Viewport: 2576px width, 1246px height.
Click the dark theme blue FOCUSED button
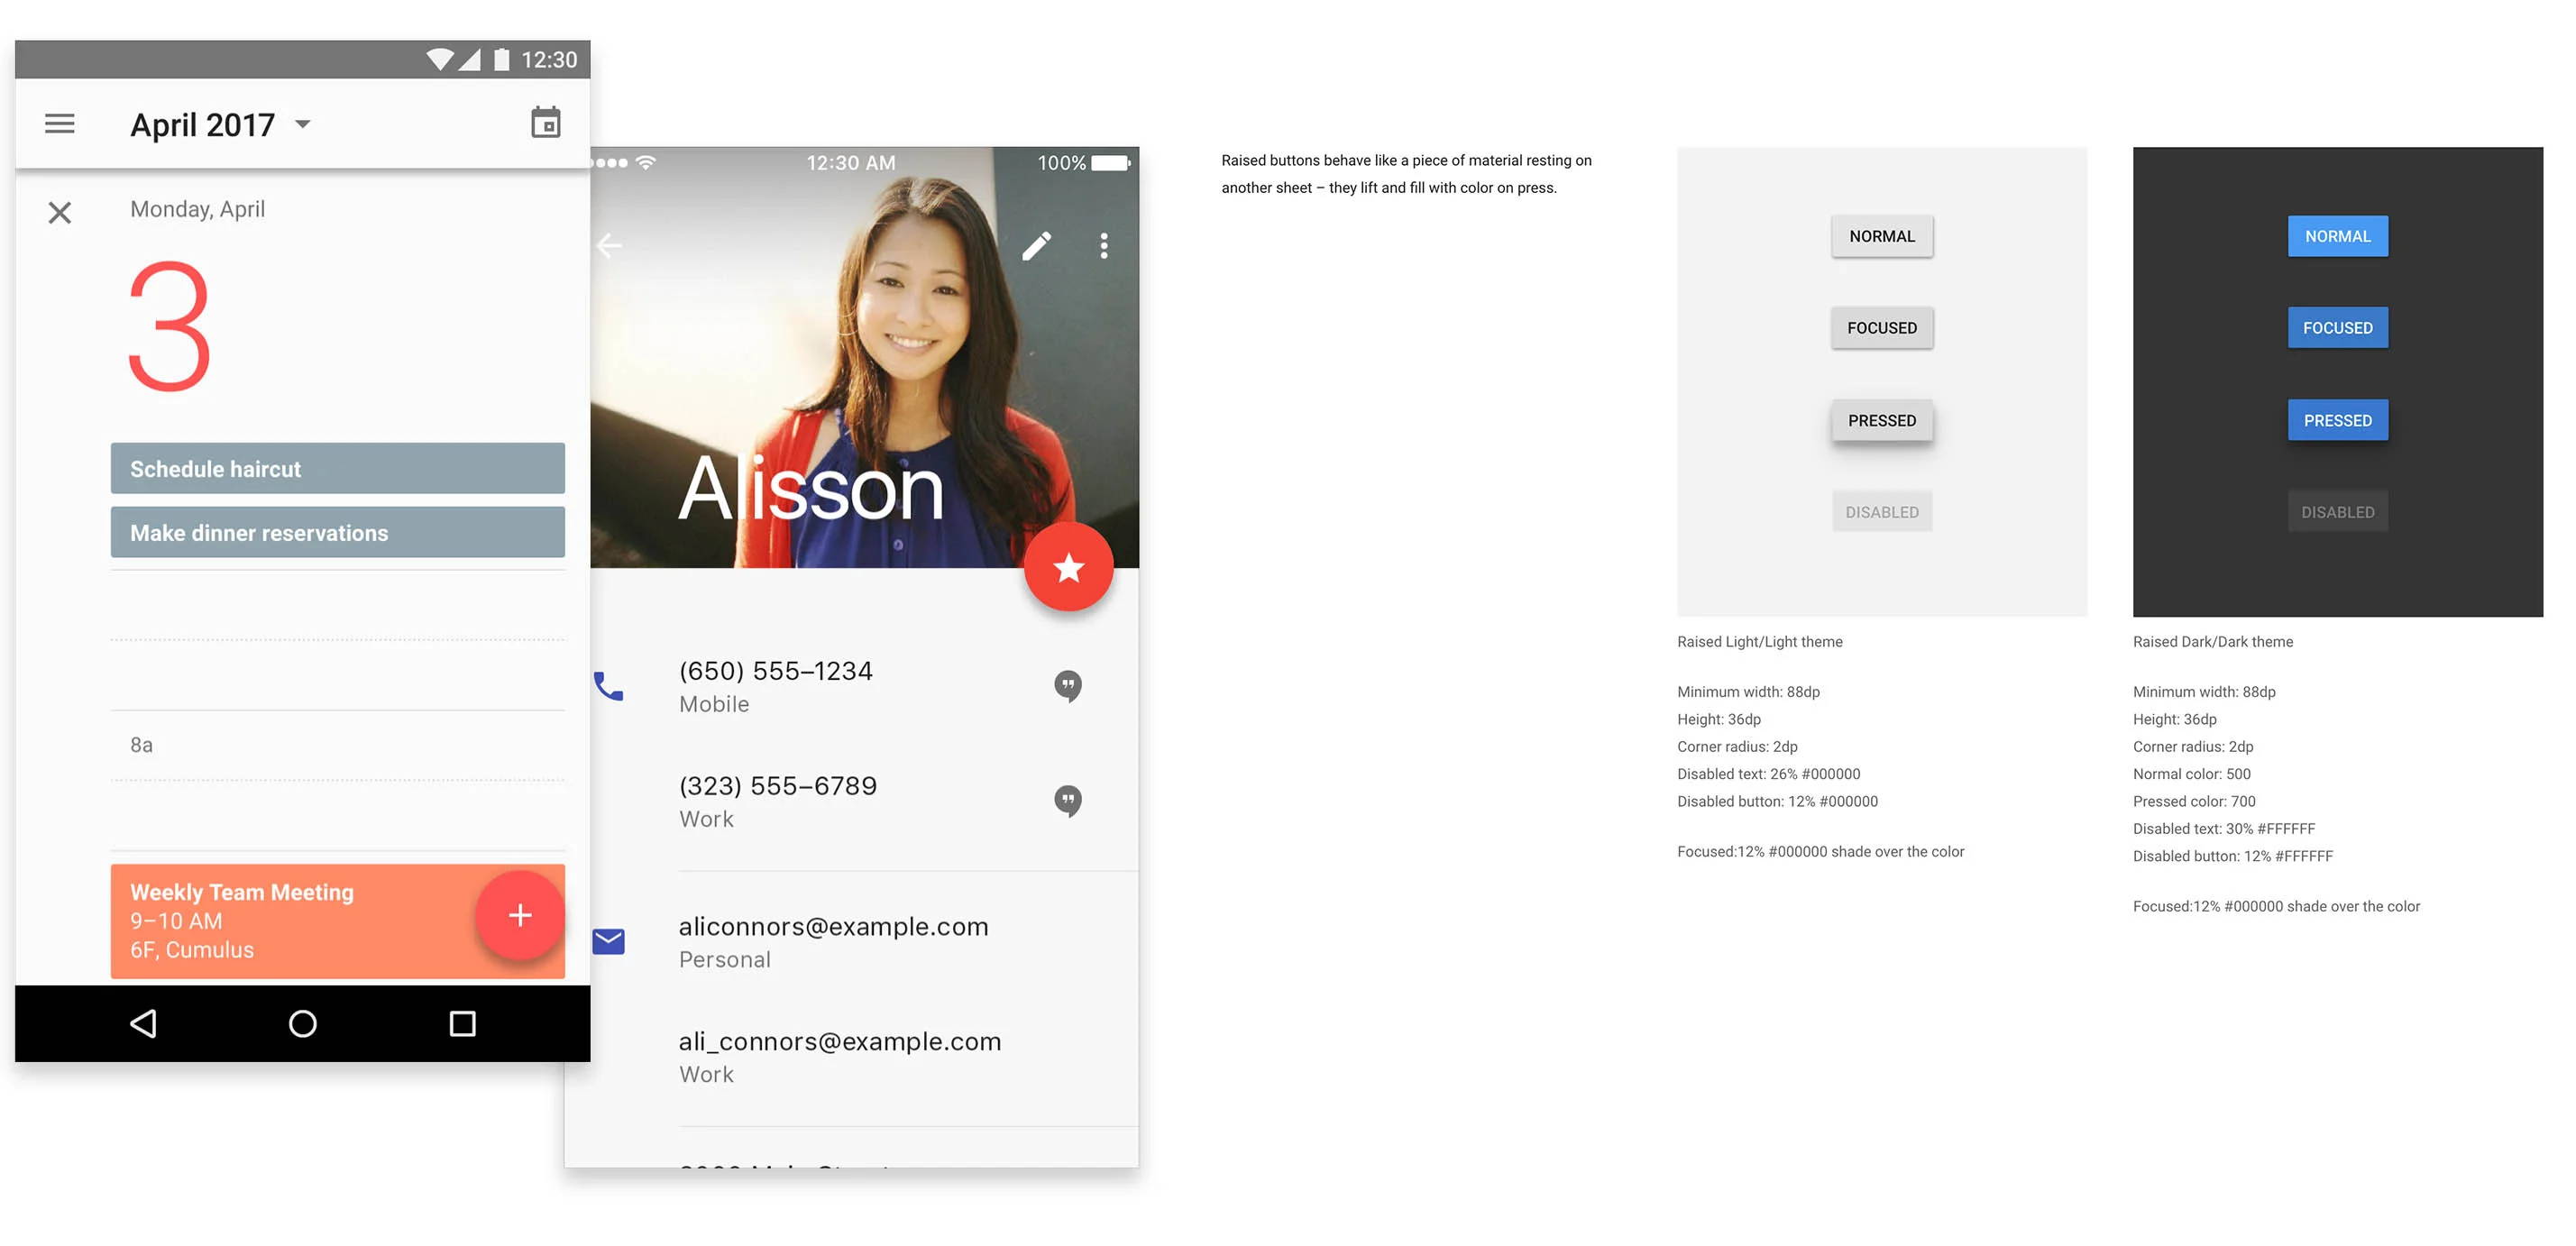(2338, 328)
